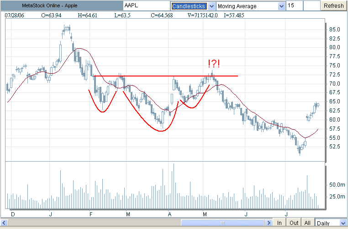Click the 72.5 price axis label
This screenshot has height=229, width=348.
click(x=334, y=75)
